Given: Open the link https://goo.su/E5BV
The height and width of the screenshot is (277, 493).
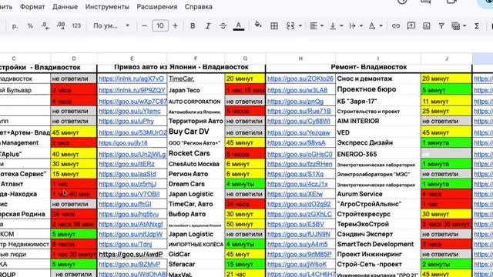Looking at the screenshot, I should (296, 224).
